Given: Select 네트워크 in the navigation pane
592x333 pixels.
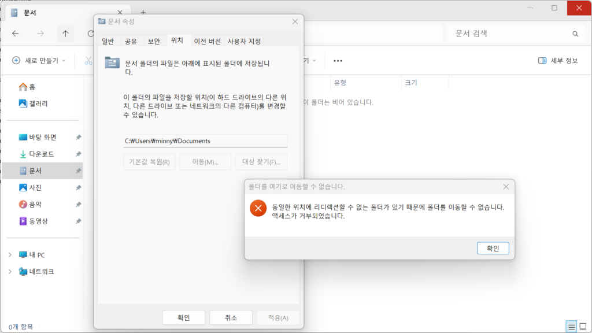Looking at the screenshot, I should 36,272.
